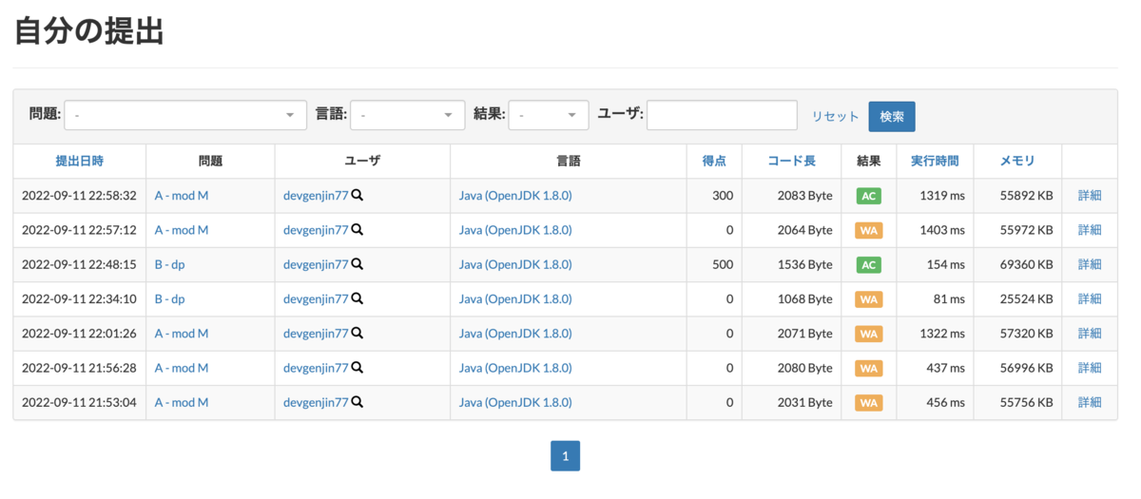Screen dimensions: 1141x499
Task: Click score 500 in B - dp row
Action: click(723, 264)
